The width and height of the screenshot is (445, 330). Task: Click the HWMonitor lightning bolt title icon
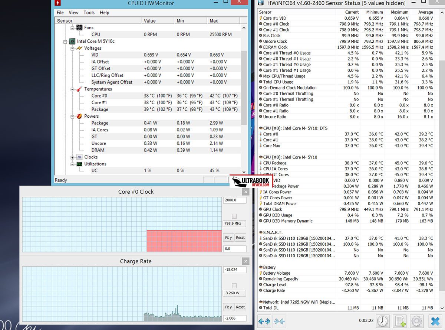58,3
